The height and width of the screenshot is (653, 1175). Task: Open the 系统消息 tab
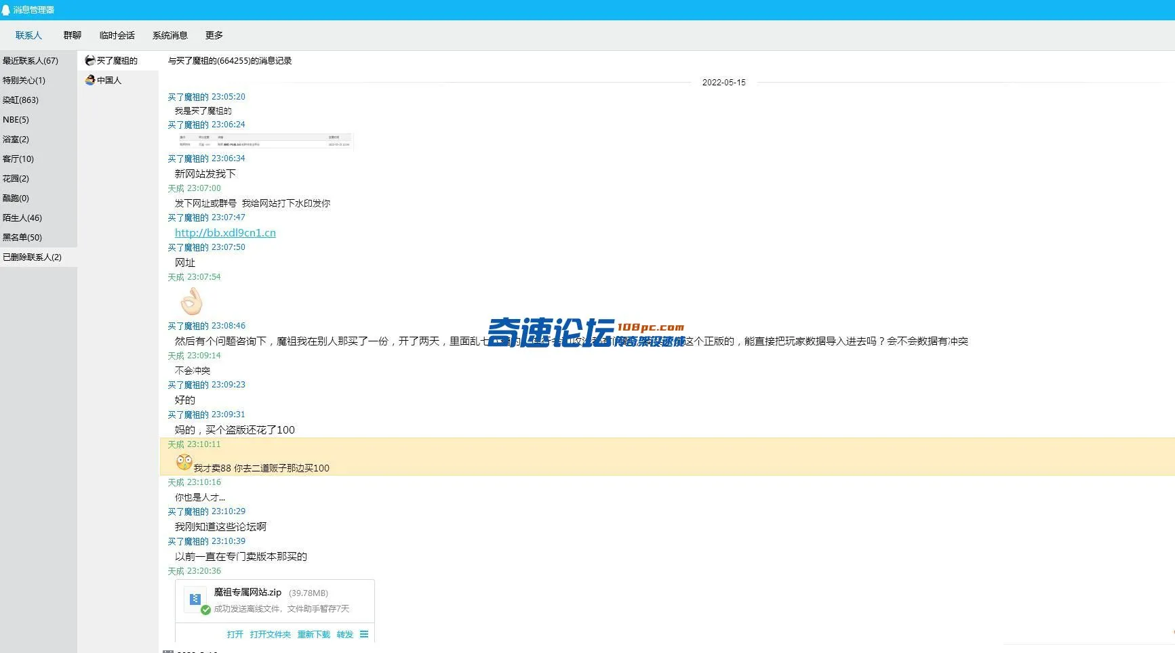coord(170,35)
